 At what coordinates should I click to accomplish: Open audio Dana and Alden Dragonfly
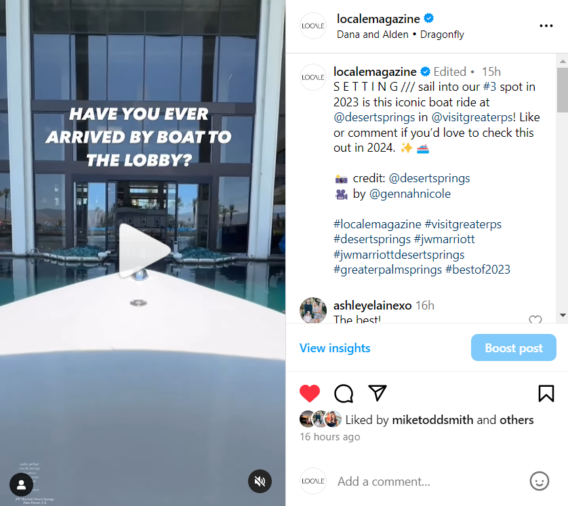point(401,35)
